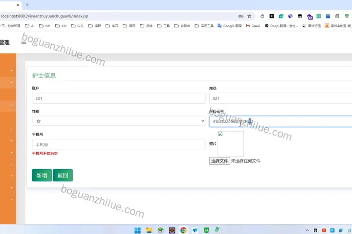
Task: Click the green 返回 button
Action: point(63,175)
